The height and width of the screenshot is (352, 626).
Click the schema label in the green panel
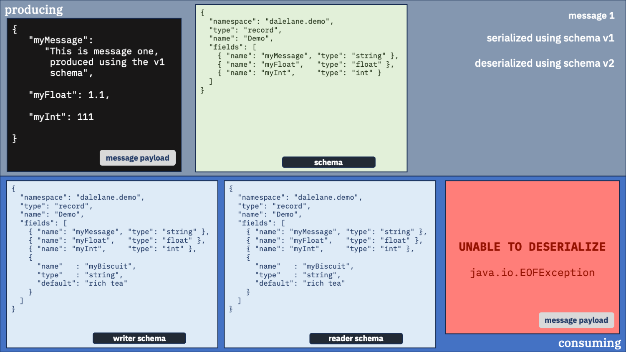point(328,163)
